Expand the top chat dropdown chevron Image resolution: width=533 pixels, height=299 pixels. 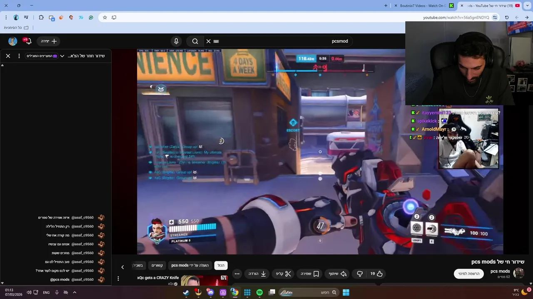point(62,56)
